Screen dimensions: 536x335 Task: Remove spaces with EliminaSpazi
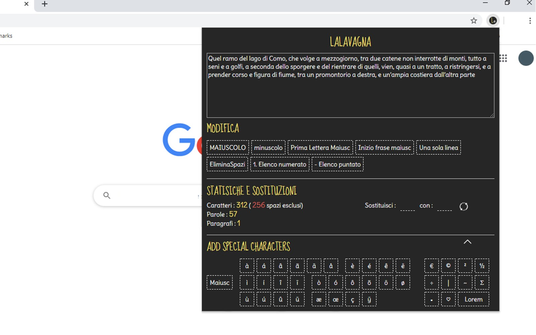227,164
